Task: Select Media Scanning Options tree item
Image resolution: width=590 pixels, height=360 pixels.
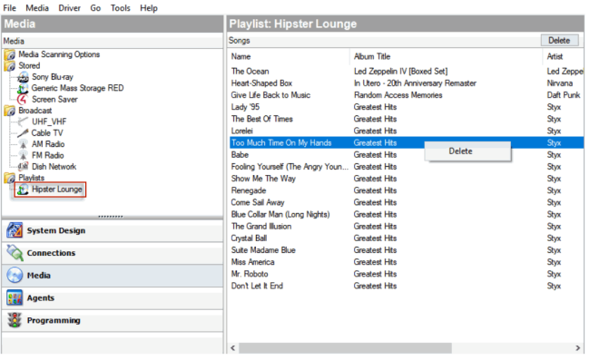Action: (x=59, y=54)
